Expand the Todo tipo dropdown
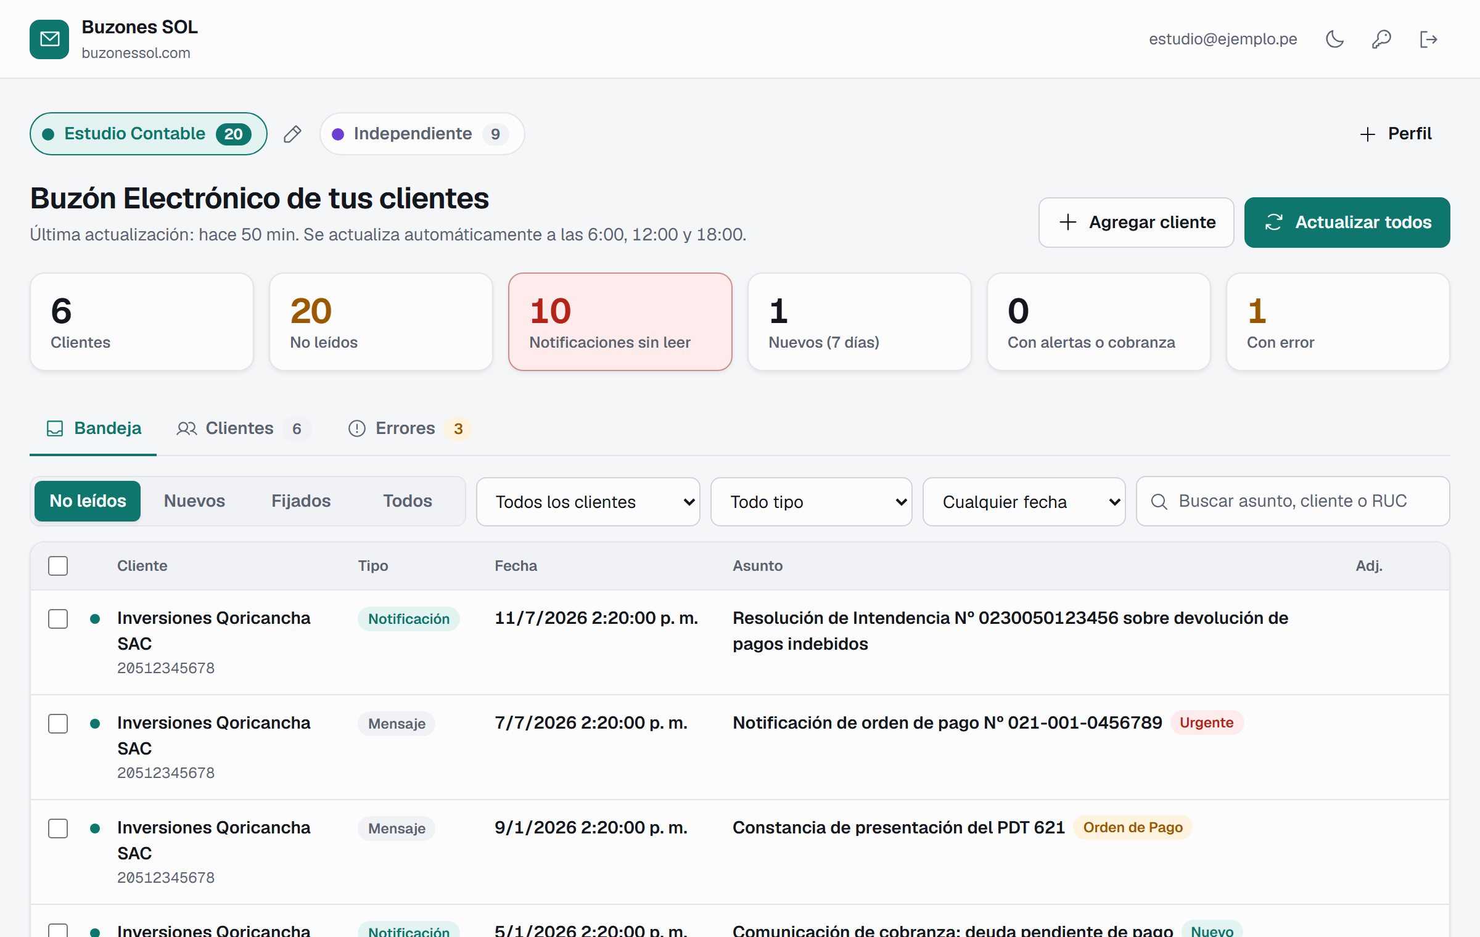1480x937 pixels. [812, 502]
